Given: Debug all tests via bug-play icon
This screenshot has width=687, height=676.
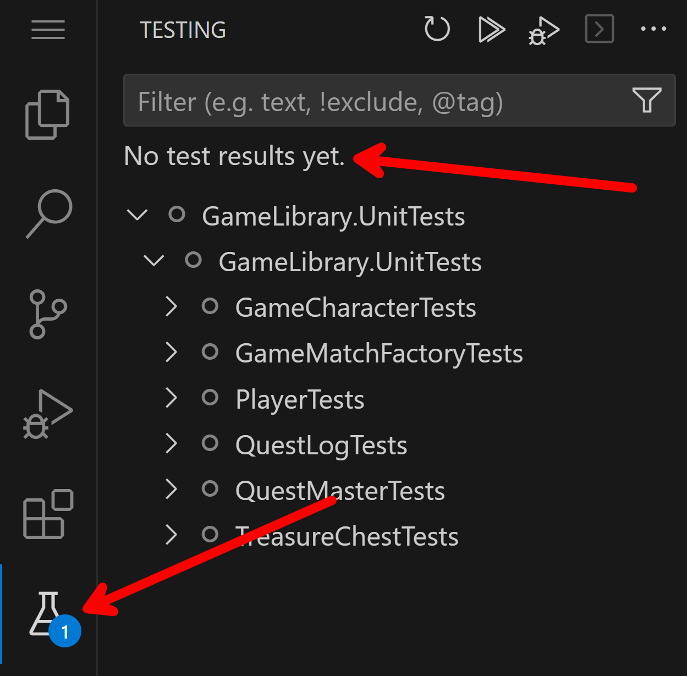Looking at the screenshot, I should (x=543, y=29).
